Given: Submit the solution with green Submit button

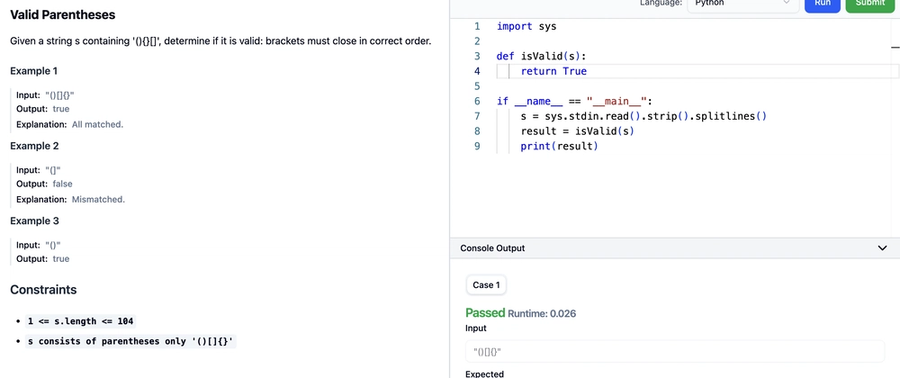Looking at the screenshot, I should pyautogui.click(x=870, y=4).
